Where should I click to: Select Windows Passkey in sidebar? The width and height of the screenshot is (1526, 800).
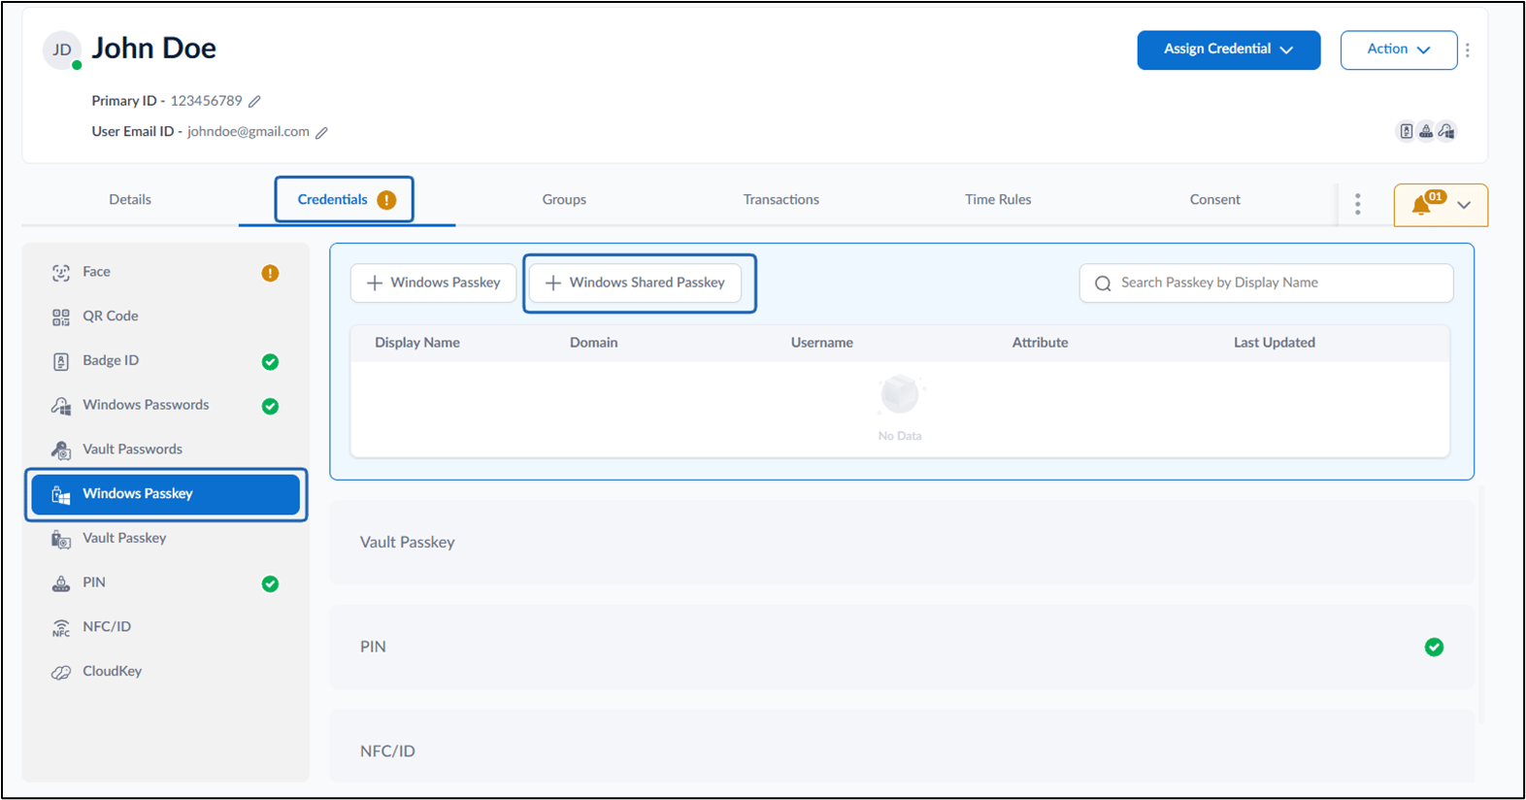[165, 494]
